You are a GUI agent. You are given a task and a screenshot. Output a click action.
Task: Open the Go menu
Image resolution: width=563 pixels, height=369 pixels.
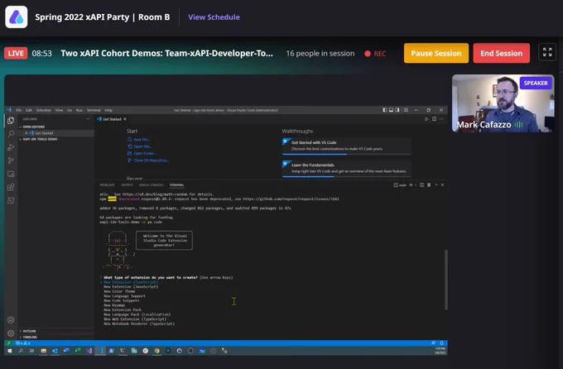[x=70, y=110]
